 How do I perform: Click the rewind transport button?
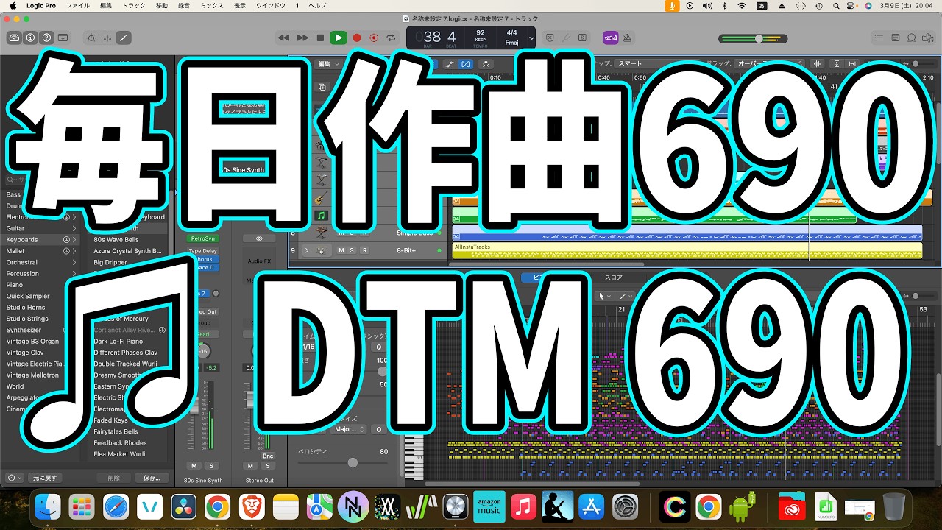(x=284, y=38)
